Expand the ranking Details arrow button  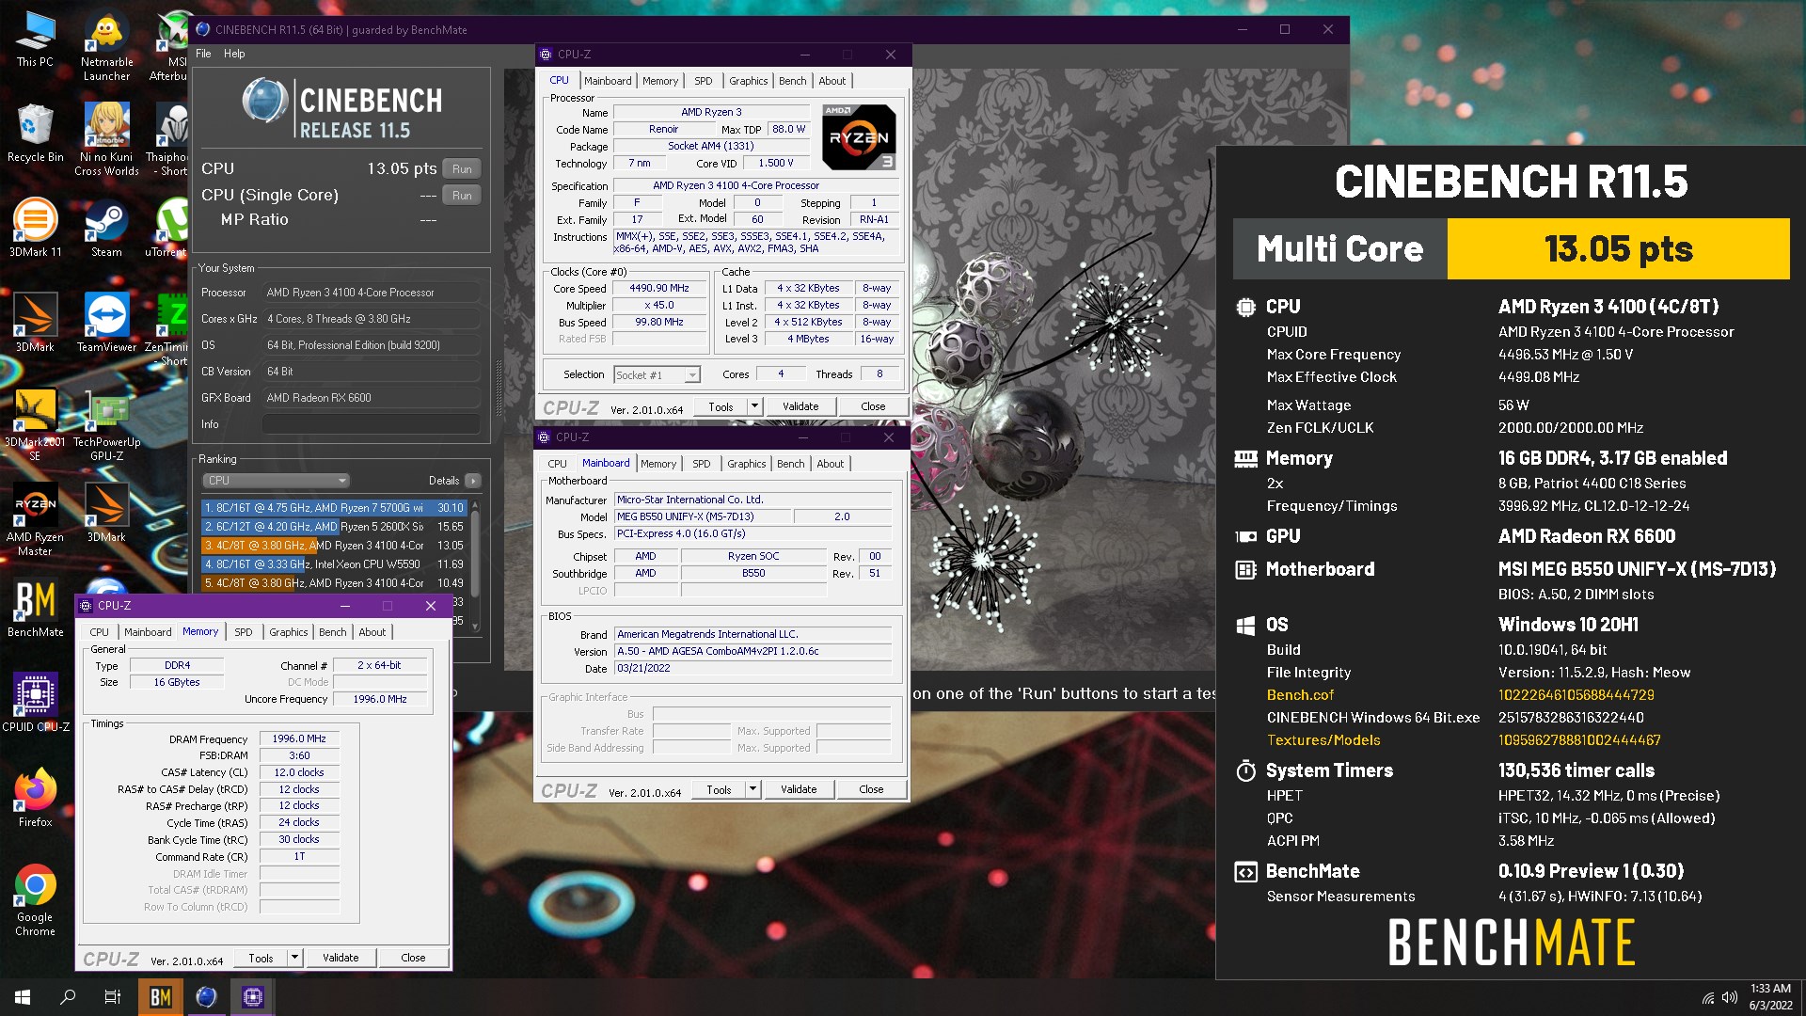click(x=473, y=481)
